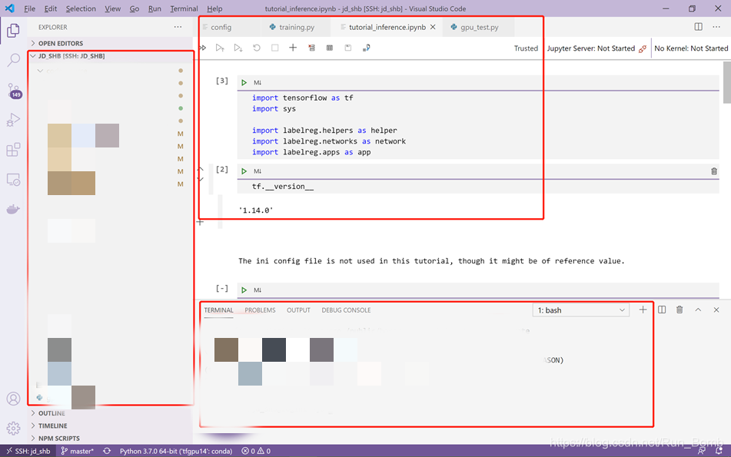Open Explorer panel More Actions ellipsis

(178, 27)
